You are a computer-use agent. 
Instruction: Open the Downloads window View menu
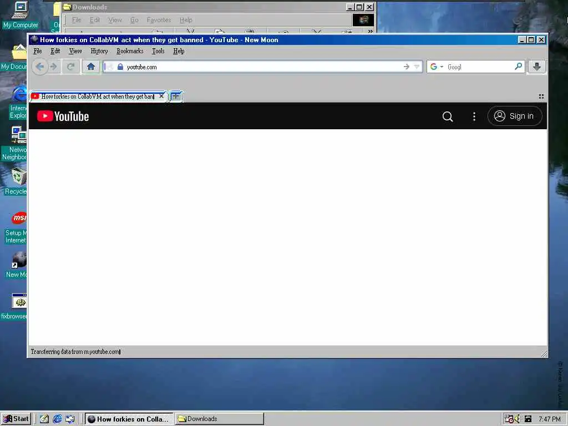(115, 20)
